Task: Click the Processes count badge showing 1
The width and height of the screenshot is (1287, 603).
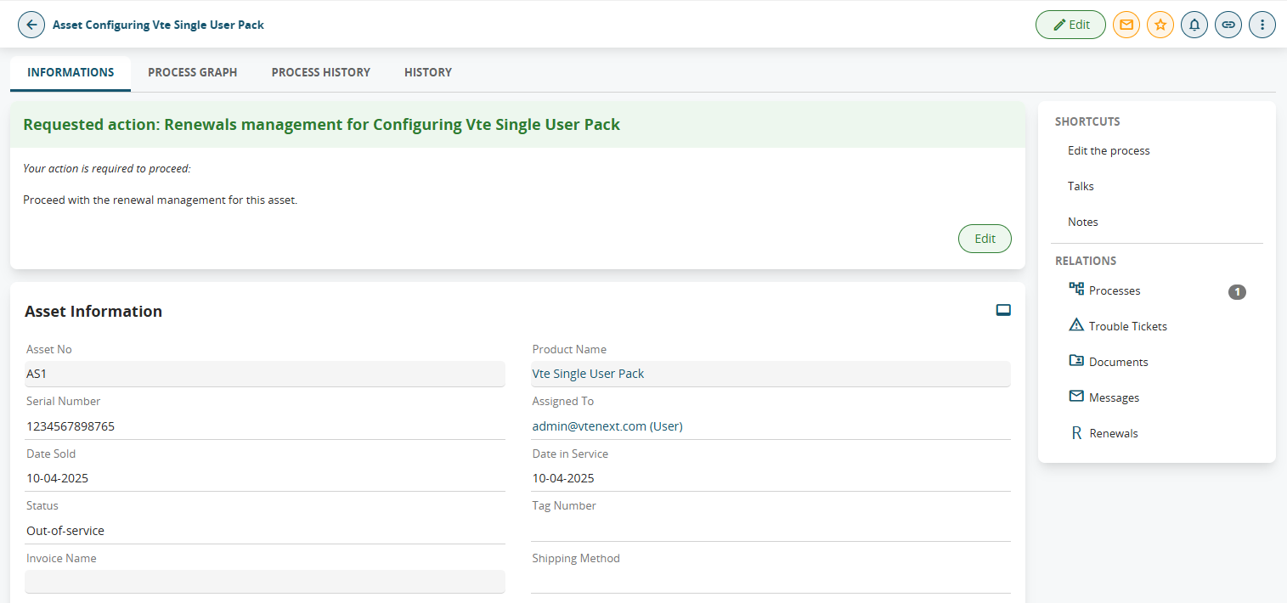Action: (1237, 292)
